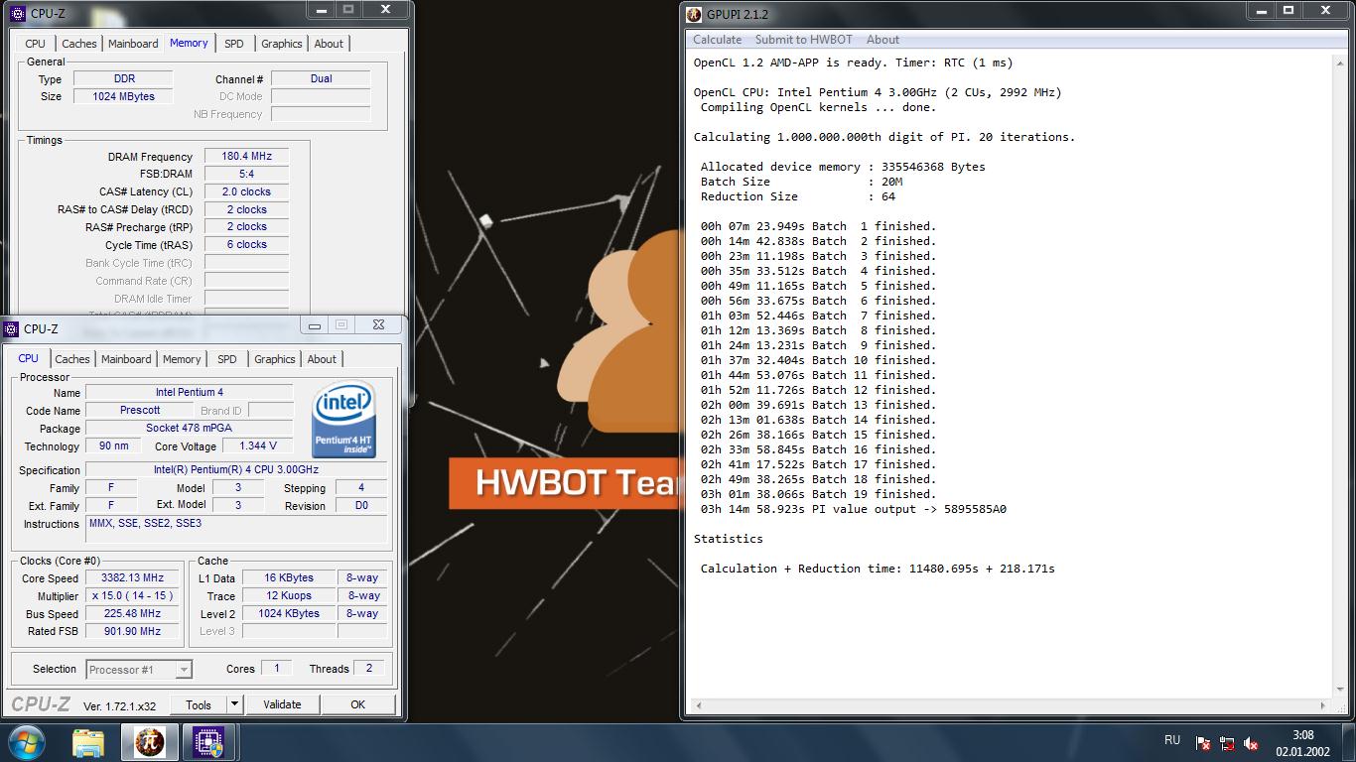
Task: Switch to CPU-Z on the taskbar
Action: pos(208,742)
